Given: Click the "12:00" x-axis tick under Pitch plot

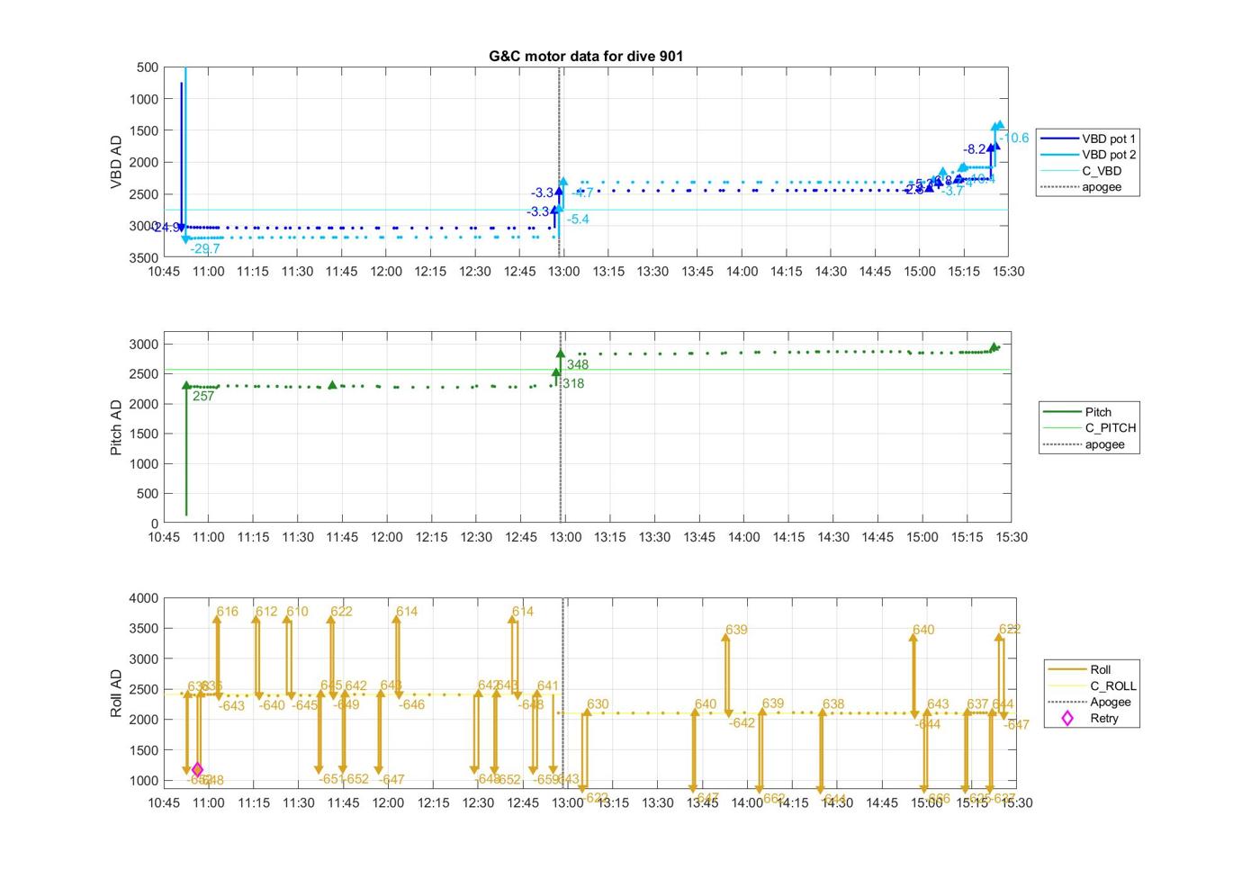Looking at the screenshot, I should click(x=387, y=537).
